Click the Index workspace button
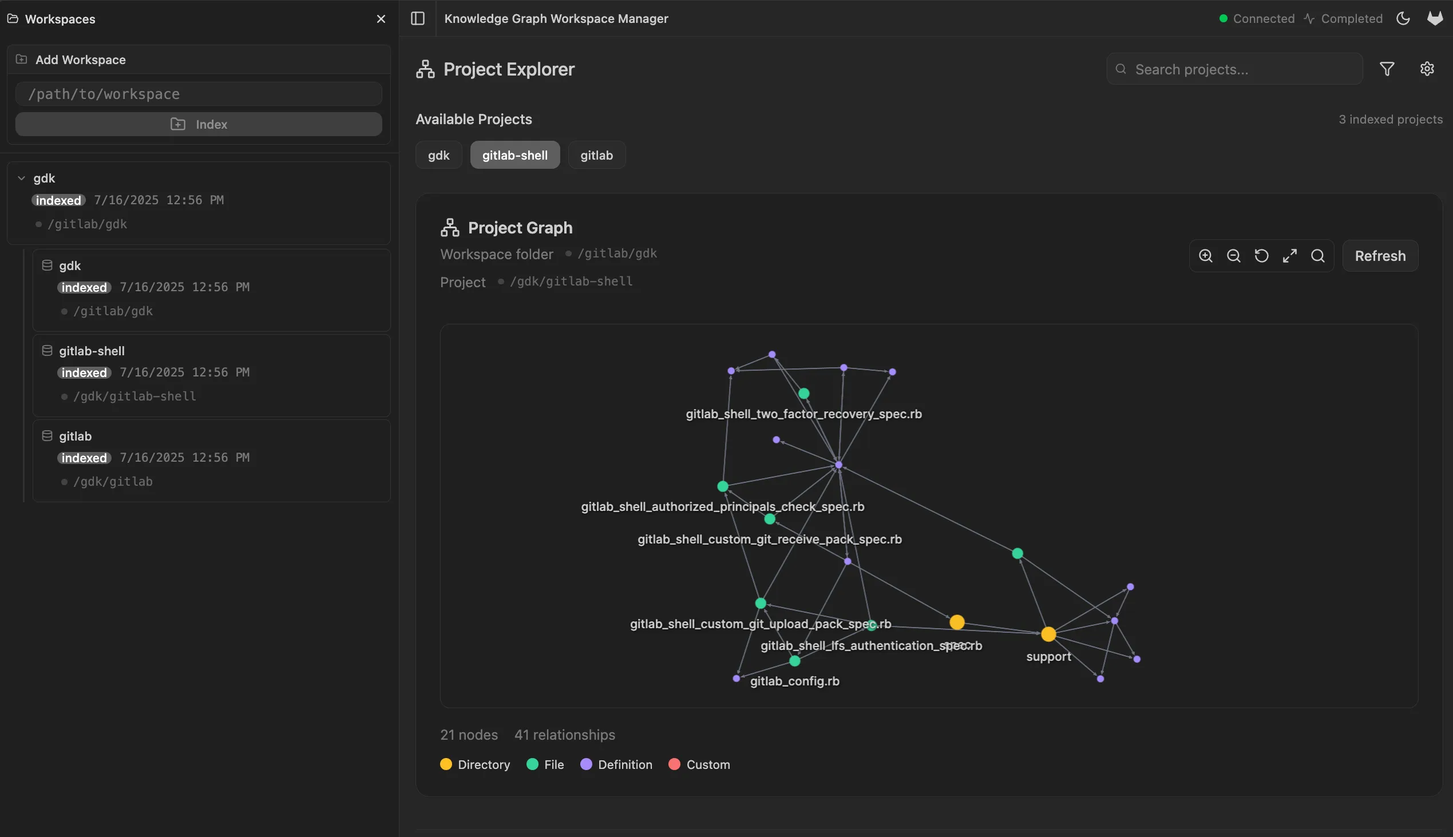Screen dimensions: 1453x837 click(x=199, y=124)
